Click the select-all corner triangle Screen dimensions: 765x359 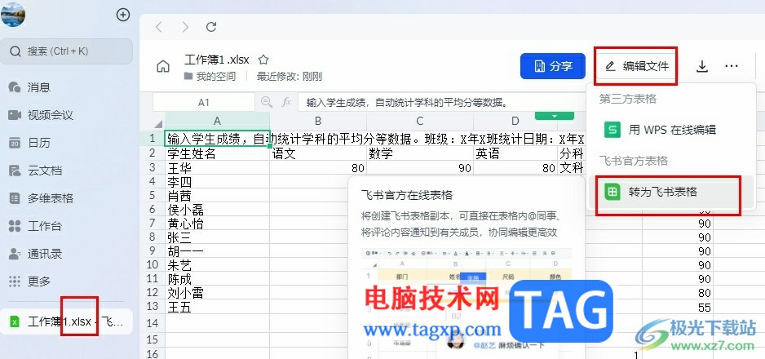158,123
